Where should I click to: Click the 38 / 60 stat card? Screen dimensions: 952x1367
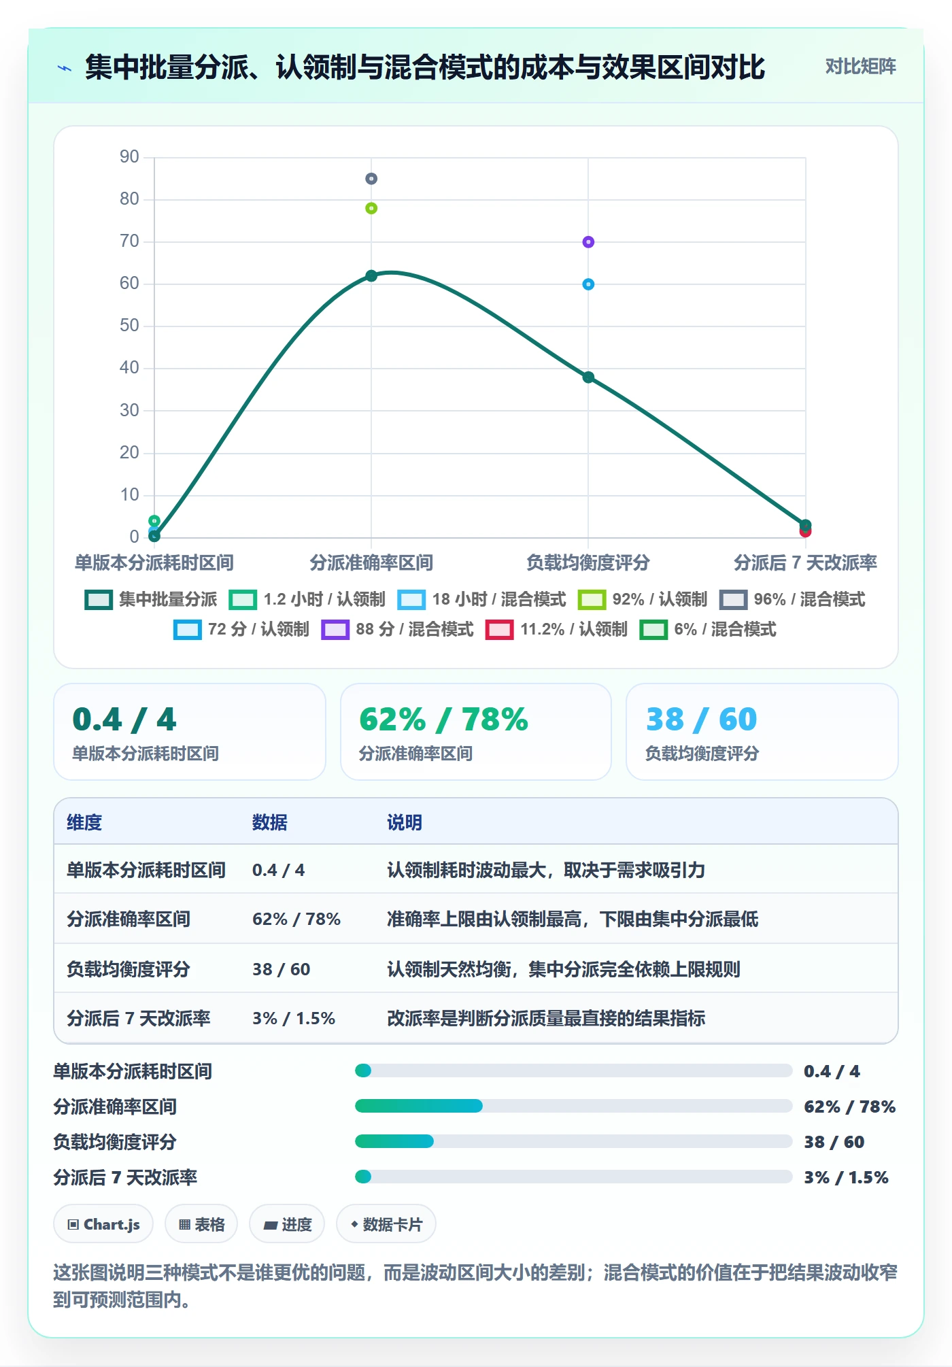pos(762,732)
